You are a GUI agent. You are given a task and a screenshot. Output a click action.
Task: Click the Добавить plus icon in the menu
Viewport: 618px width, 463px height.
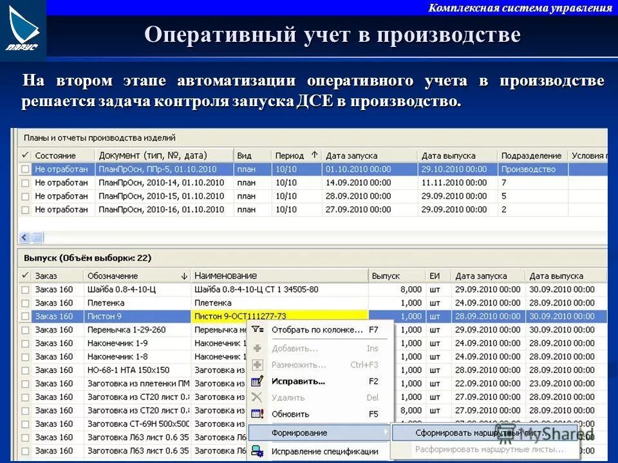point(257,349)
